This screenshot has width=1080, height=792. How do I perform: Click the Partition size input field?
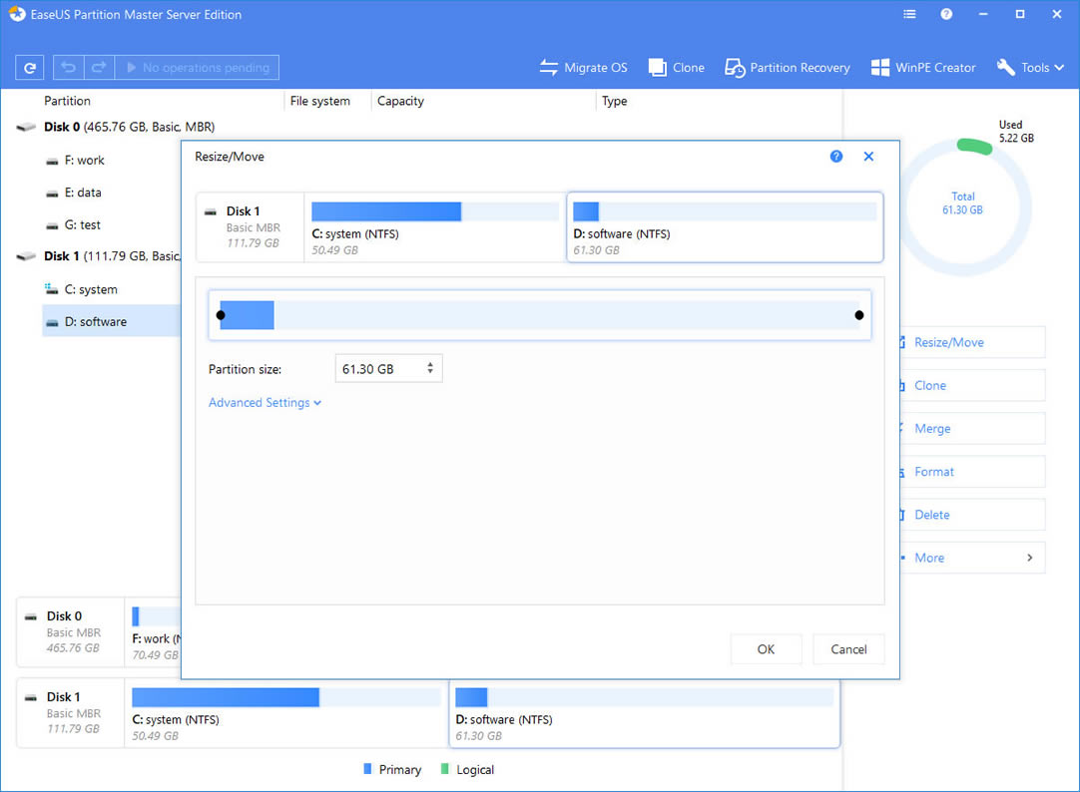(377, 369)
